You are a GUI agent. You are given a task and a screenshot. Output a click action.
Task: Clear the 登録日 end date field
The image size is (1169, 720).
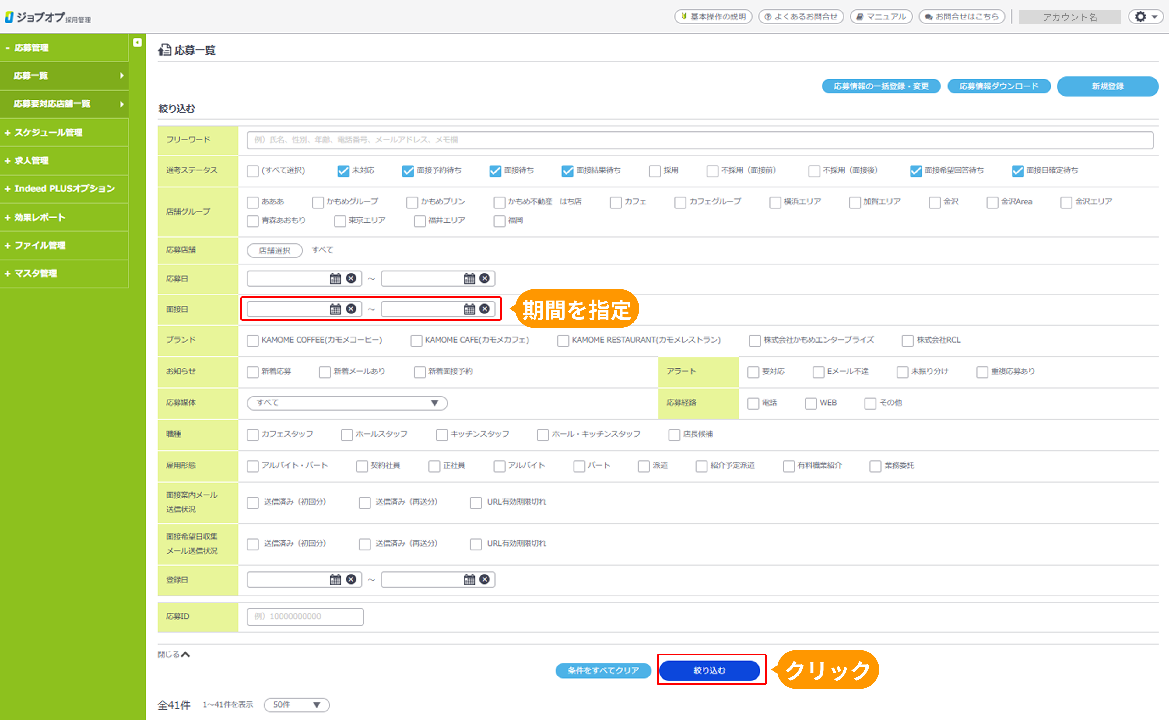(x=484, y=579)
